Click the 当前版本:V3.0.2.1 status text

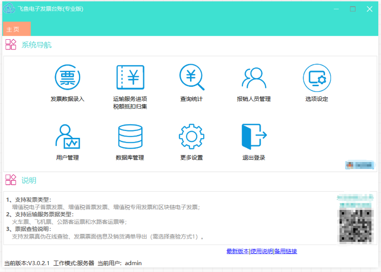pyautogui.click(x=27, y=263)
